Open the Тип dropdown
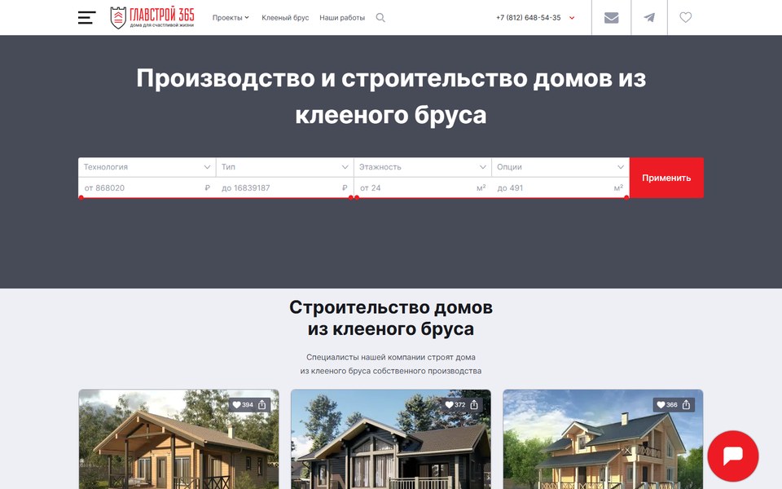Image resolution: width=782 pixels, height=489 pixels. (x=285, y=167)
